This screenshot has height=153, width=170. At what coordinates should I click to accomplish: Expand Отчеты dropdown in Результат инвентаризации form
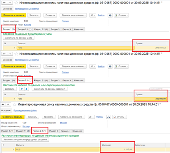tap(120, 117)
